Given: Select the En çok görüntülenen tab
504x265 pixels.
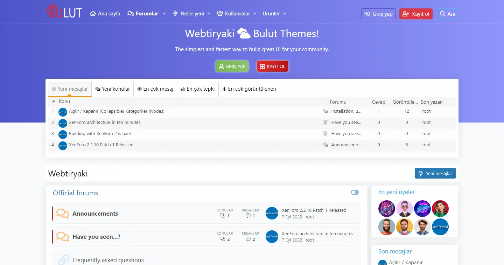Looking at the screenshot, I should [249, 89].
